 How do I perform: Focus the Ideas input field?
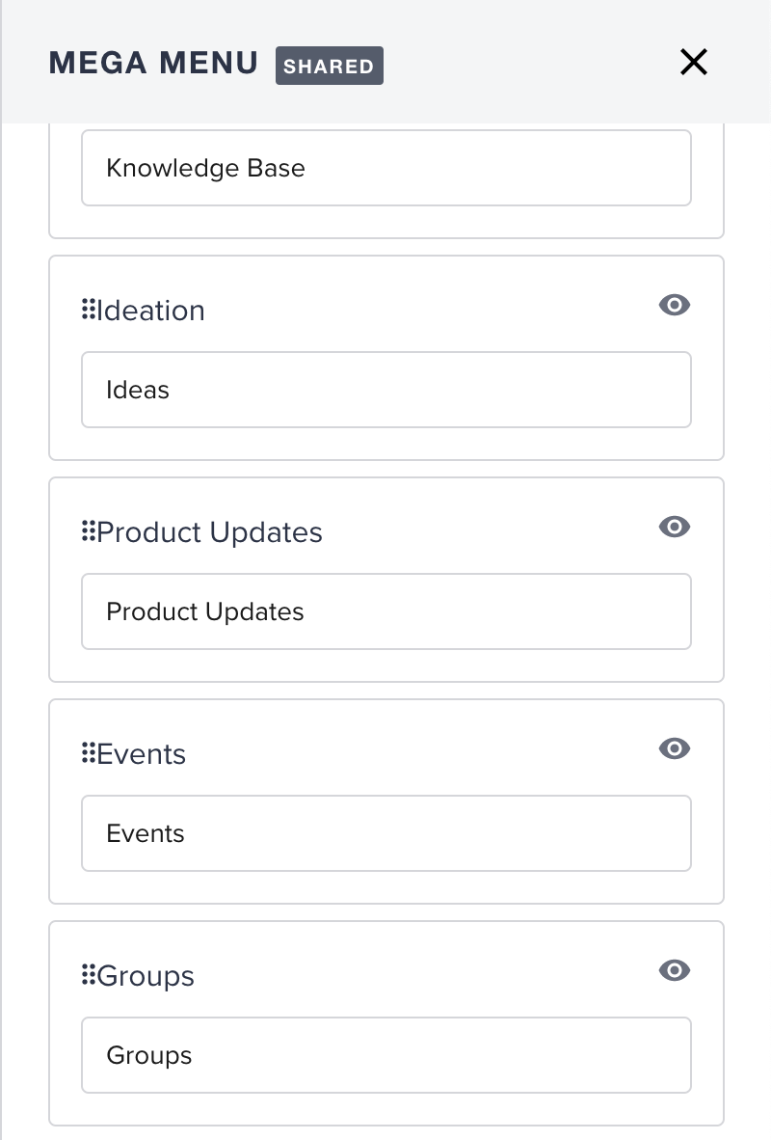(385, 390)
